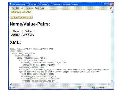Click the CONTENT table cell

[16, 35]
